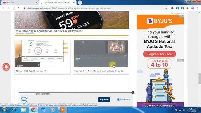The height and width of the screenshot is (113, 201).
Task: Click the Windows 10 logo in ad
Action: (123, 100)
